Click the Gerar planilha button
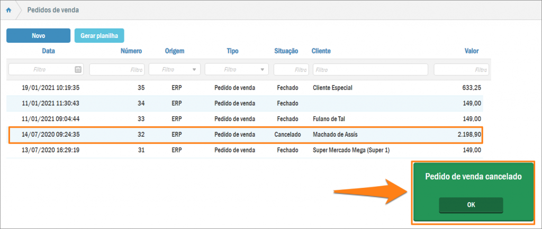Screen dimensions: 542x229 [99, 35]
